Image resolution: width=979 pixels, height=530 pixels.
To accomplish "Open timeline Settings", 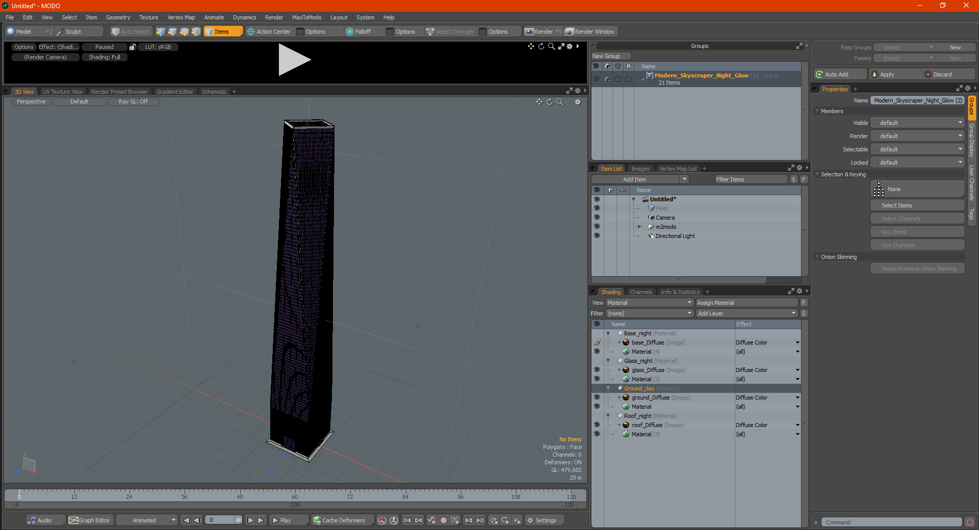I will pyautogui.click(x=544, y=520).
